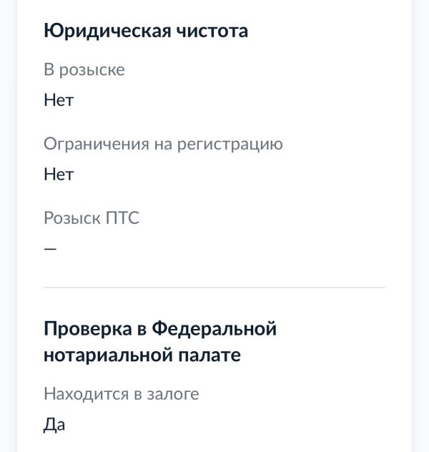Select the "Нет" value under "В розыске"

click(59, 100)
